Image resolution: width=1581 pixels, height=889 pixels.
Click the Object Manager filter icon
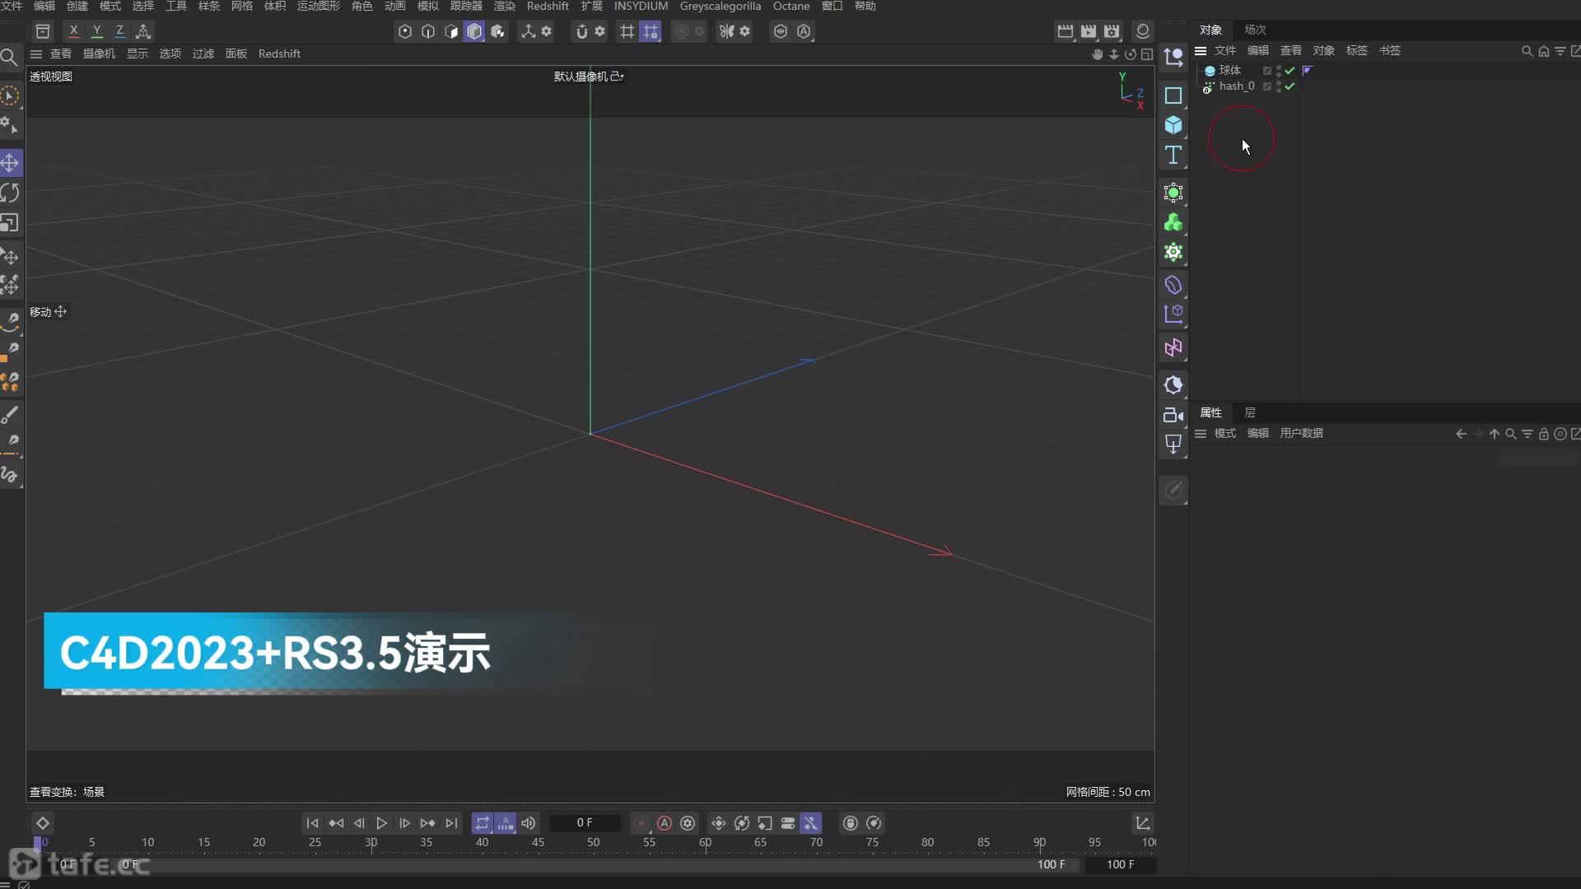point(1560,51)
